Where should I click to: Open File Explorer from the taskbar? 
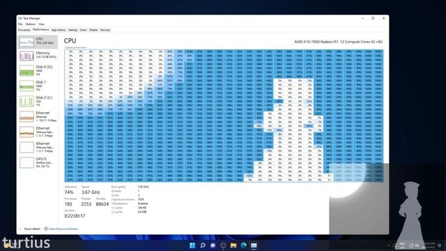[233, 245]
